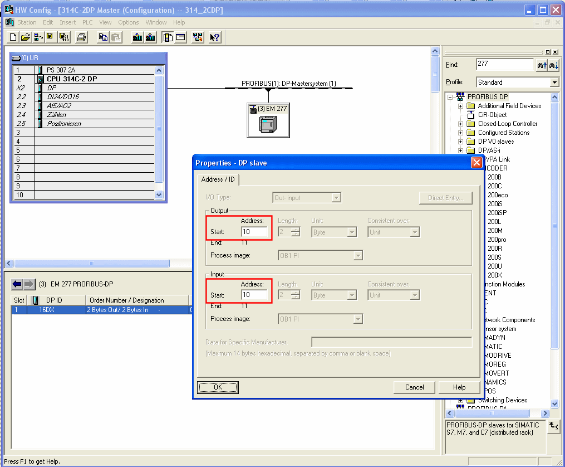Image resolution: width=565 pixels, height=467 pixels.
Task: Click the Print toolbar icon
Action: 81,37
